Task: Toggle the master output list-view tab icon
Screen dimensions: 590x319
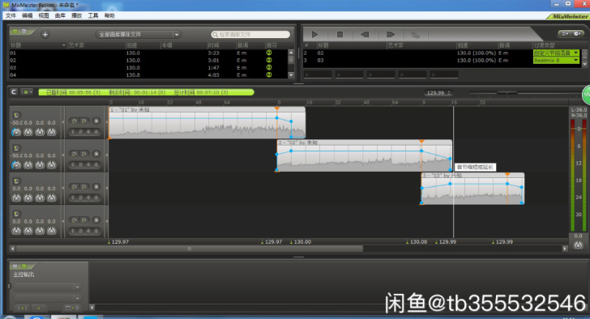Action: click(15, 266)
